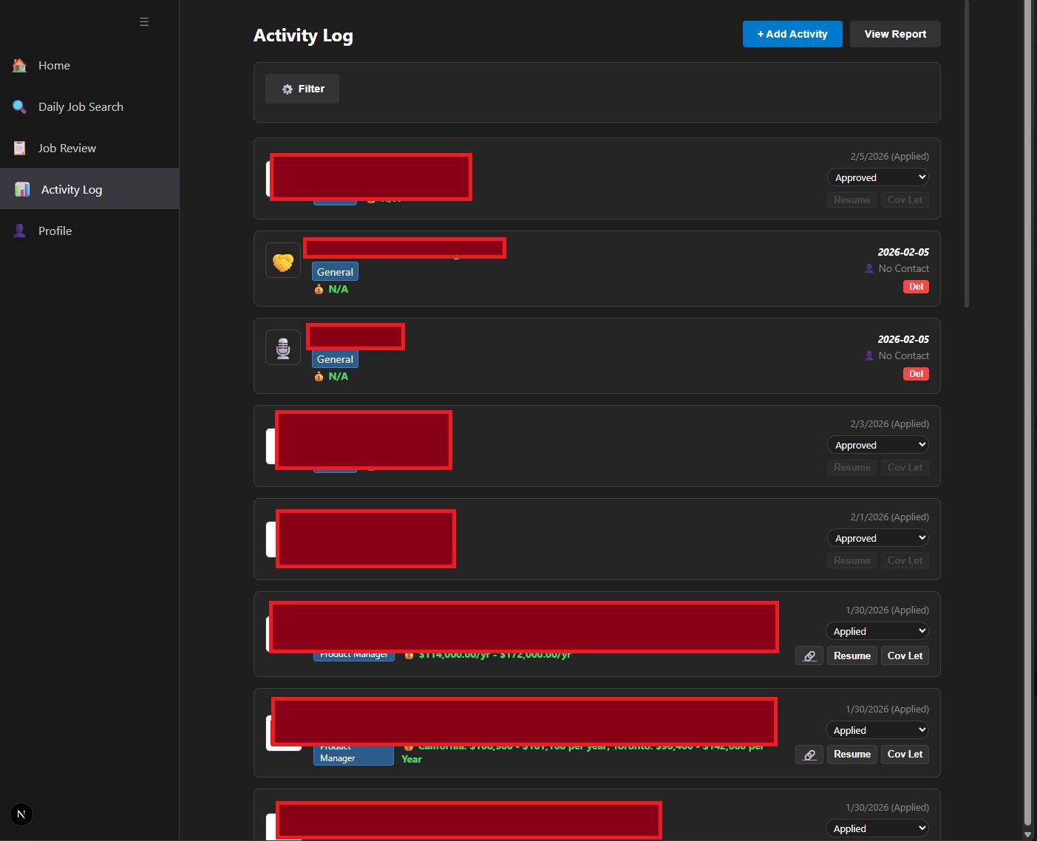Screen dimensions: 1037x841
Task: Click the Home house icon in sidebar
Action: pyautogui.click(x=20, y=66)
